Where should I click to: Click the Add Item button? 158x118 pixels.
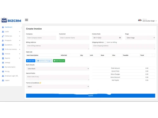pos(31,61)
